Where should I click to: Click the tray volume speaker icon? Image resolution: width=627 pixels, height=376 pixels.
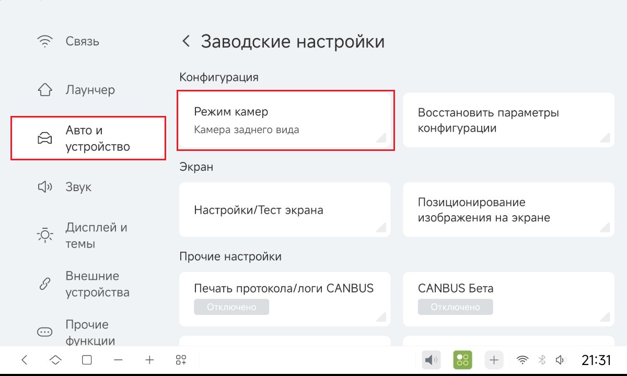click(561, 360)
